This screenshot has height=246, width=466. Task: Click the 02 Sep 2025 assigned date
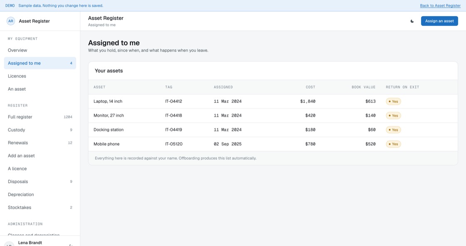(228, 144)
